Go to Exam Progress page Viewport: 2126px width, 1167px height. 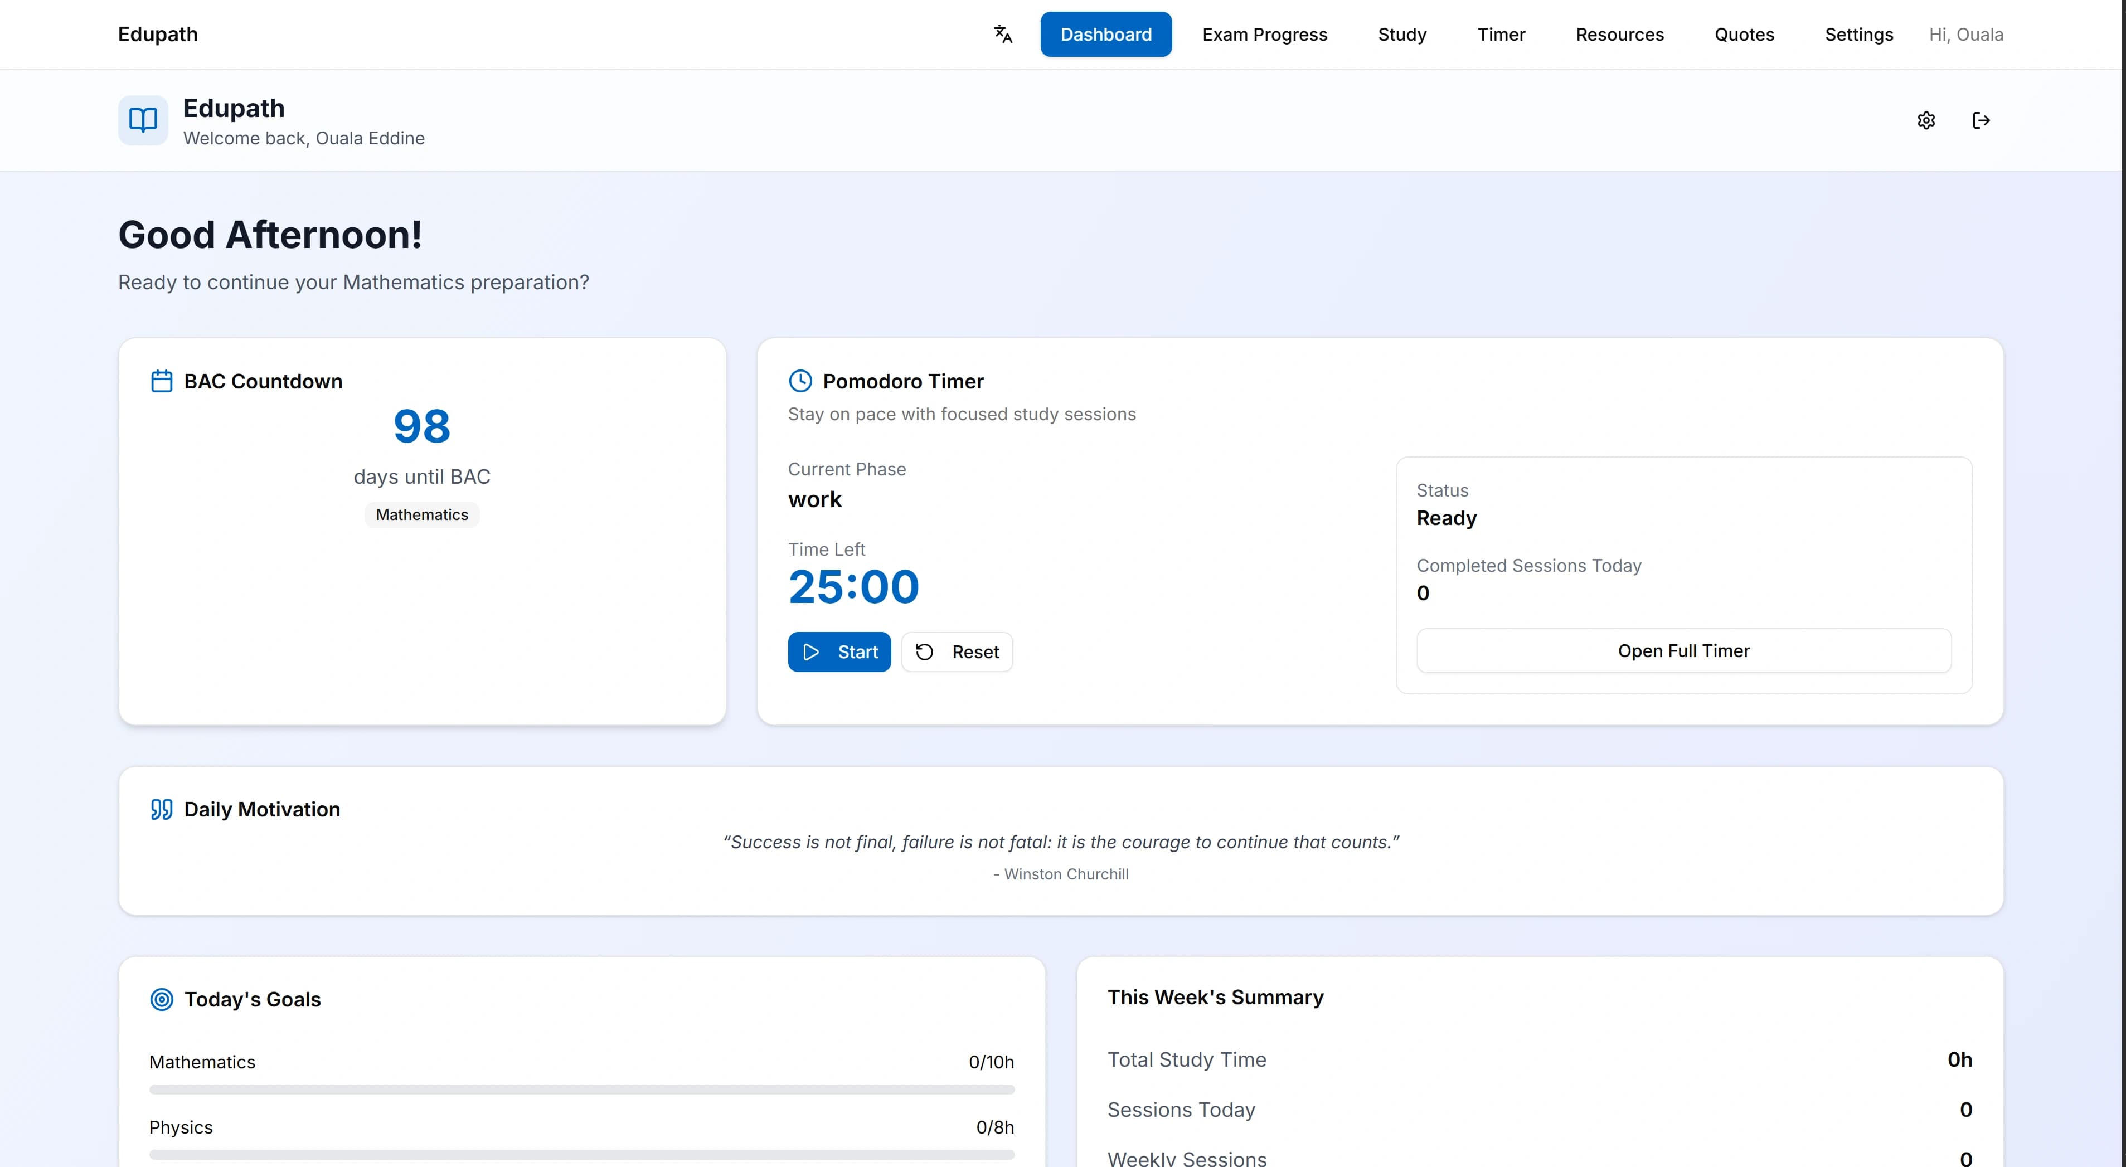[1264, 35]
